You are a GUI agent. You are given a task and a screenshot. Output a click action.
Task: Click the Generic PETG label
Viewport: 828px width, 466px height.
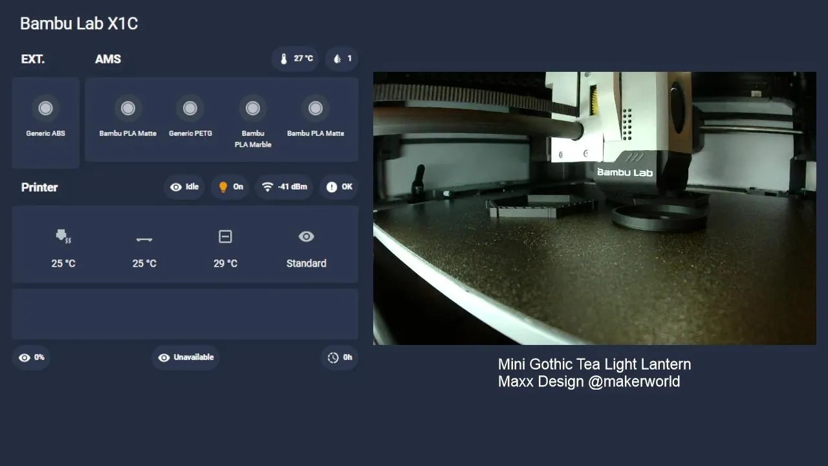[190, 133]
